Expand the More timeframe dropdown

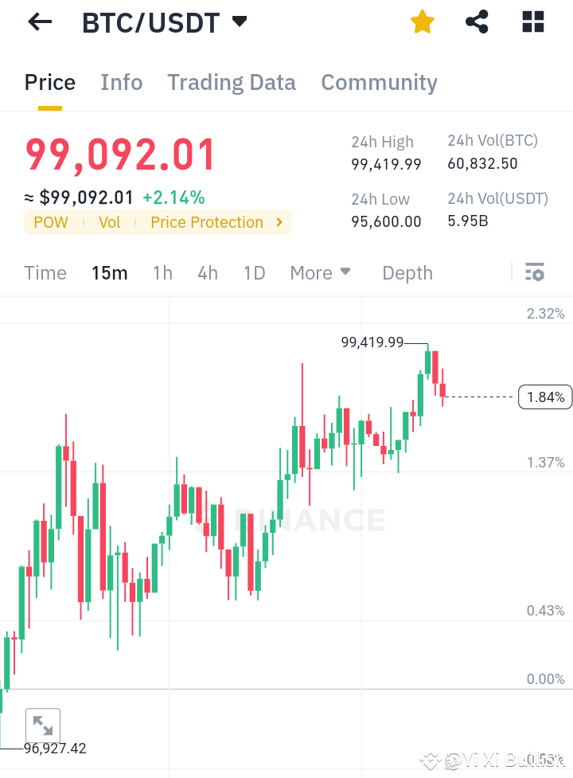(x=320, y=272)
